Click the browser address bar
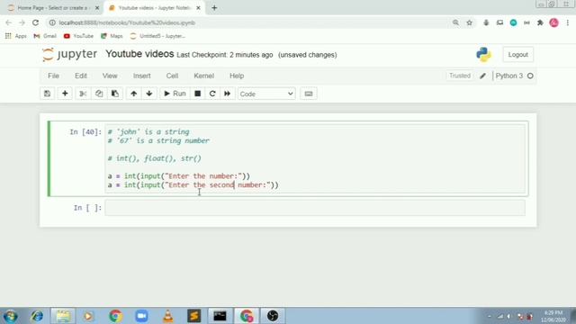Viewport: 576px width, 324px height. point(250,22)
